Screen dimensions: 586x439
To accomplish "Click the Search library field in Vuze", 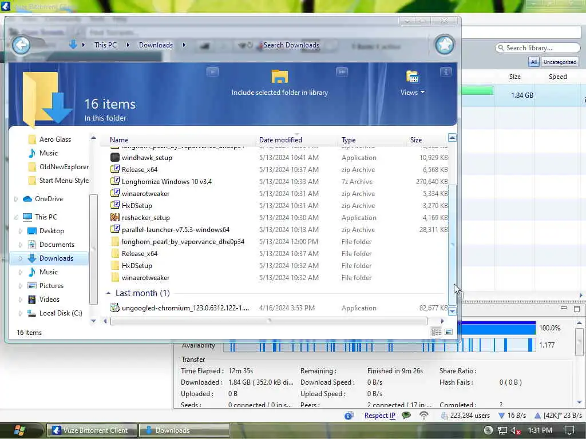I will point(537,48).
